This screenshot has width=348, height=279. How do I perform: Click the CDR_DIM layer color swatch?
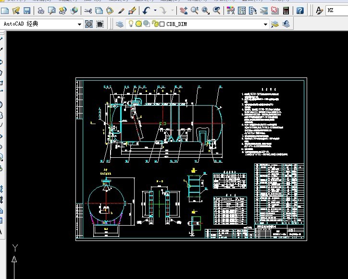click(162, 24)
